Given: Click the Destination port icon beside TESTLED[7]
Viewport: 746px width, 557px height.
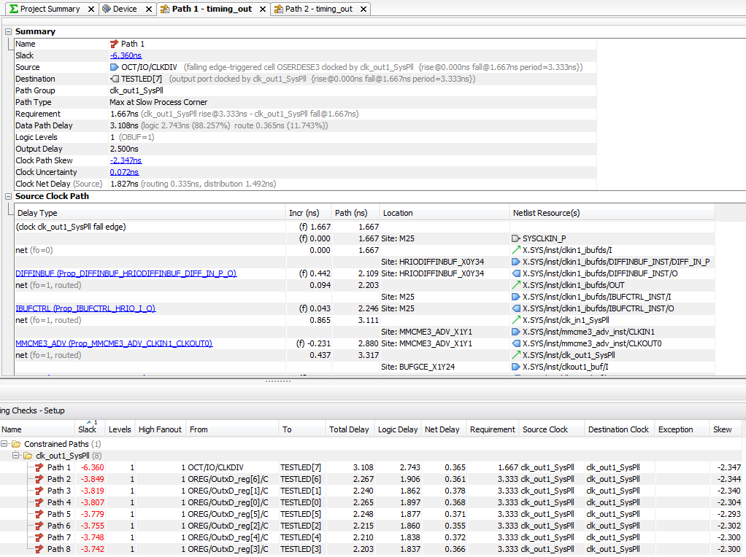Looking at the screenshot, I should tap(115, 79).
